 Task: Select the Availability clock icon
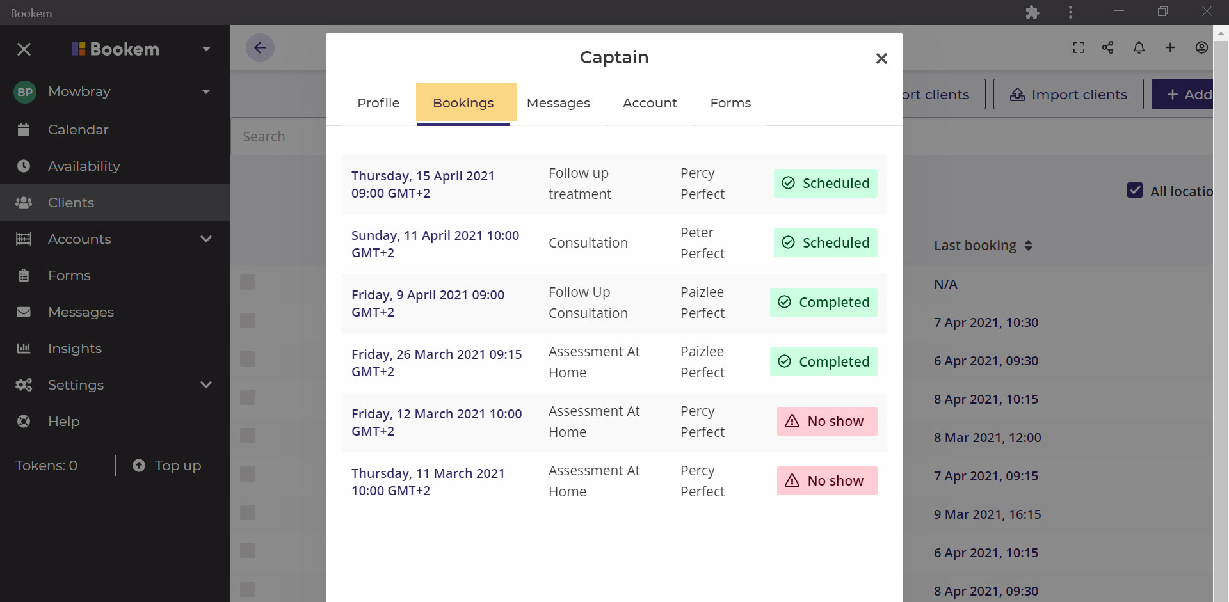[x=24, y=166]
